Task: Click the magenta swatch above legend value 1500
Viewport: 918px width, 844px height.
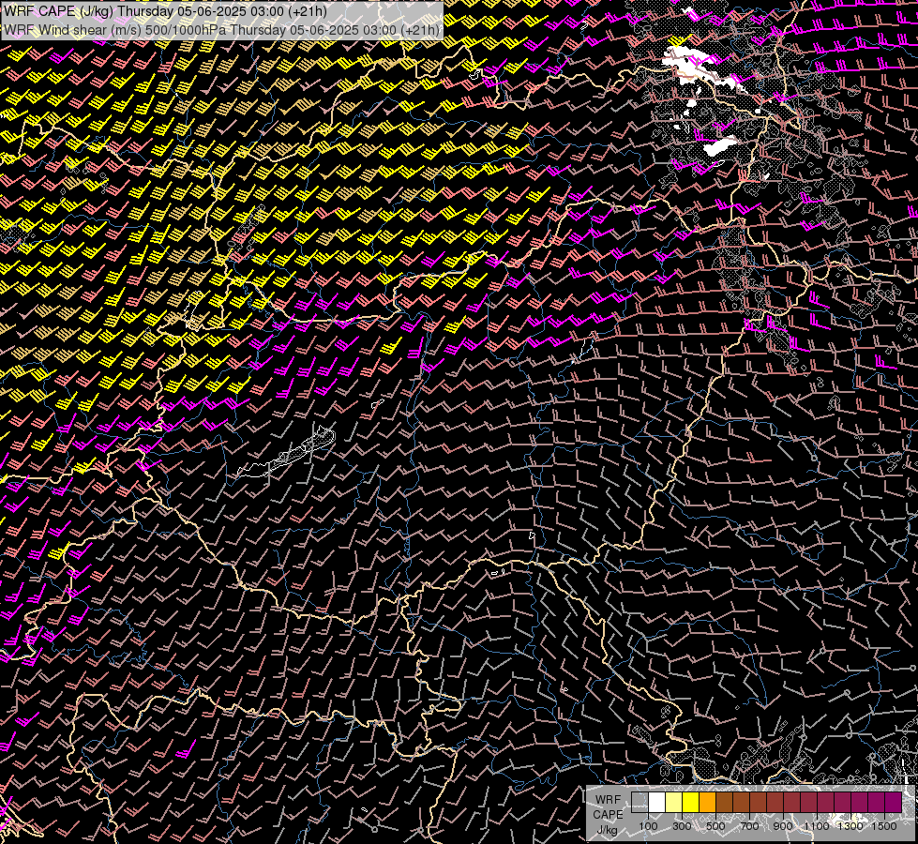Action: [894, 802]
